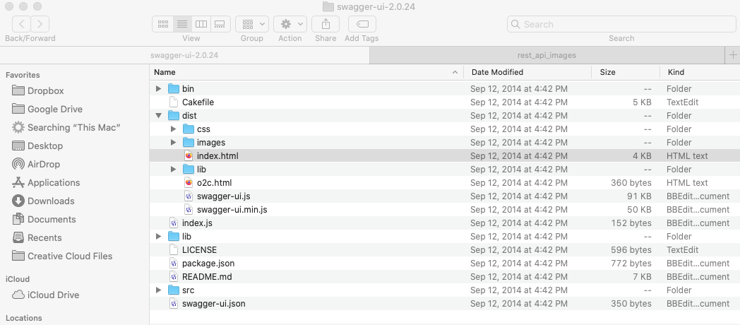The image size is (740, 325).
Task: Click into the Search field
Action: tap(621, 24)
